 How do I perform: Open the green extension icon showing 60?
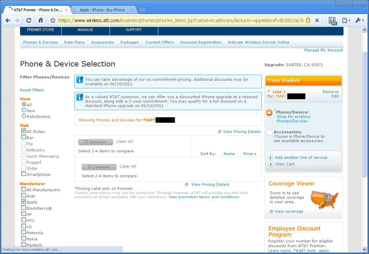click(x=332, y=21)
